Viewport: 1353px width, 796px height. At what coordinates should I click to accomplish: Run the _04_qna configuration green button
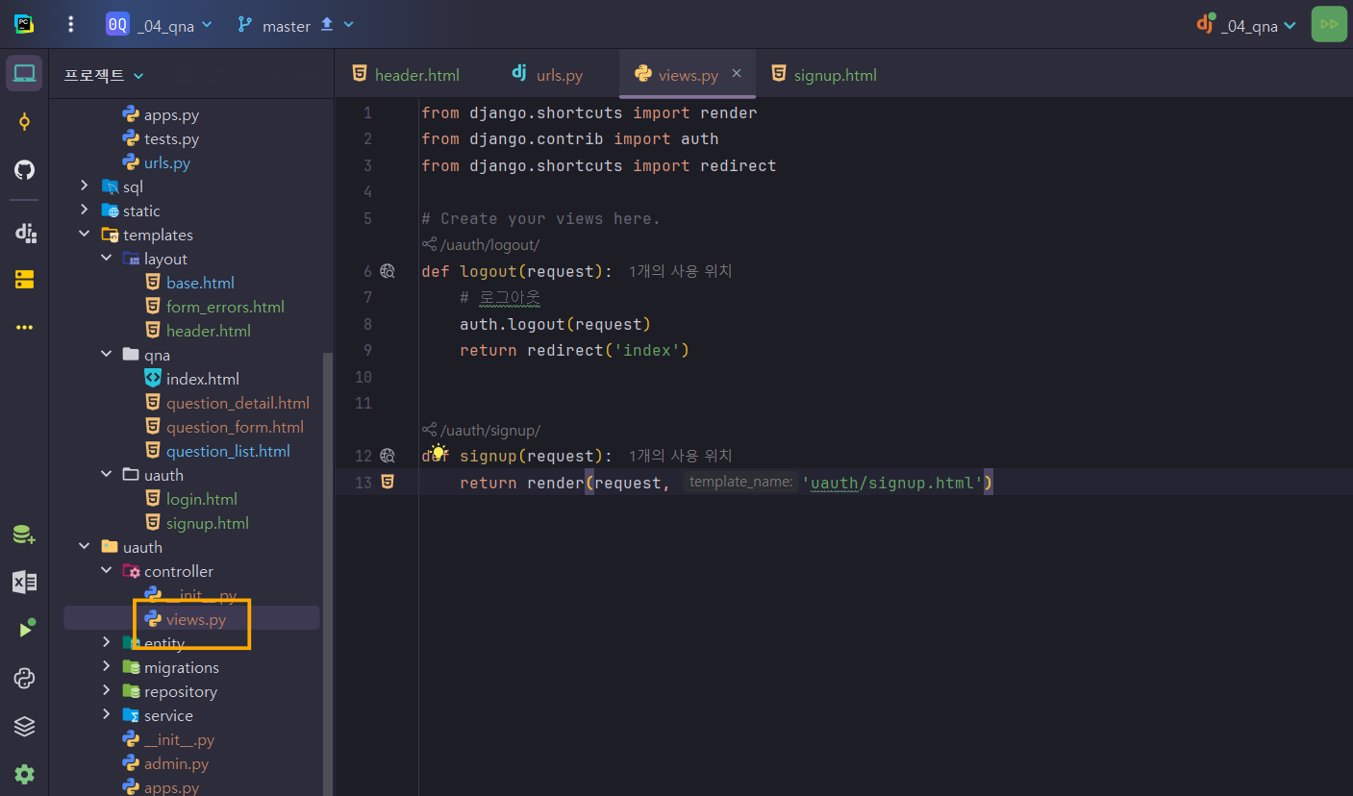[x=1329, y=24]
